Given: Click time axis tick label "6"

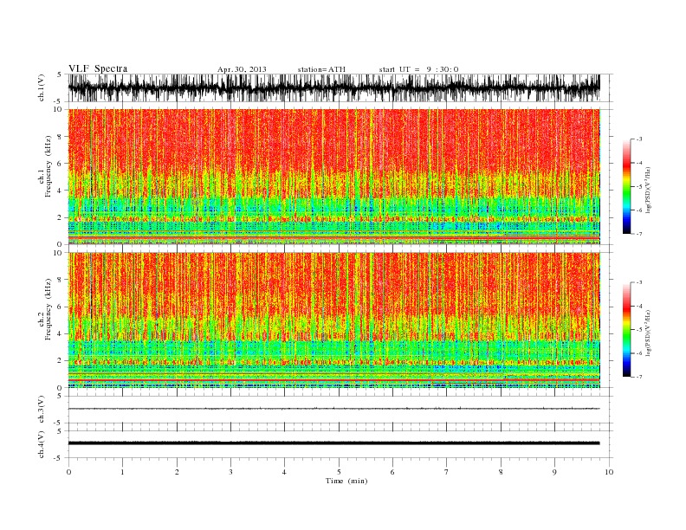Looking at the screenshot, I should [x=392, y=472].
